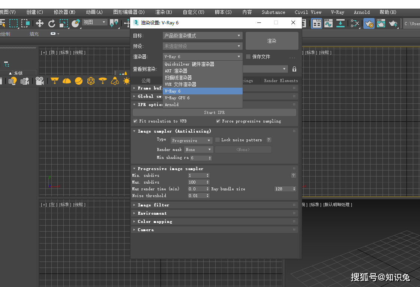
Task: Choose Arnold from the renderer list
Action: (x=172, y=105)
